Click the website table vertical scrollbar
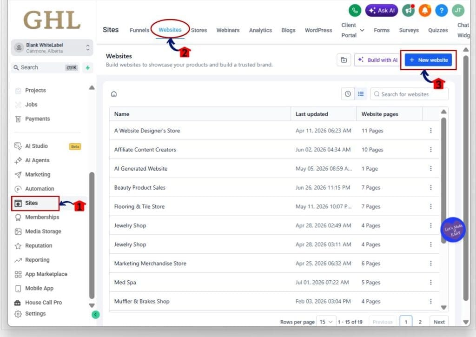This screenshot has height=337, width=476. pyautogui.click(x=443, y=180)
